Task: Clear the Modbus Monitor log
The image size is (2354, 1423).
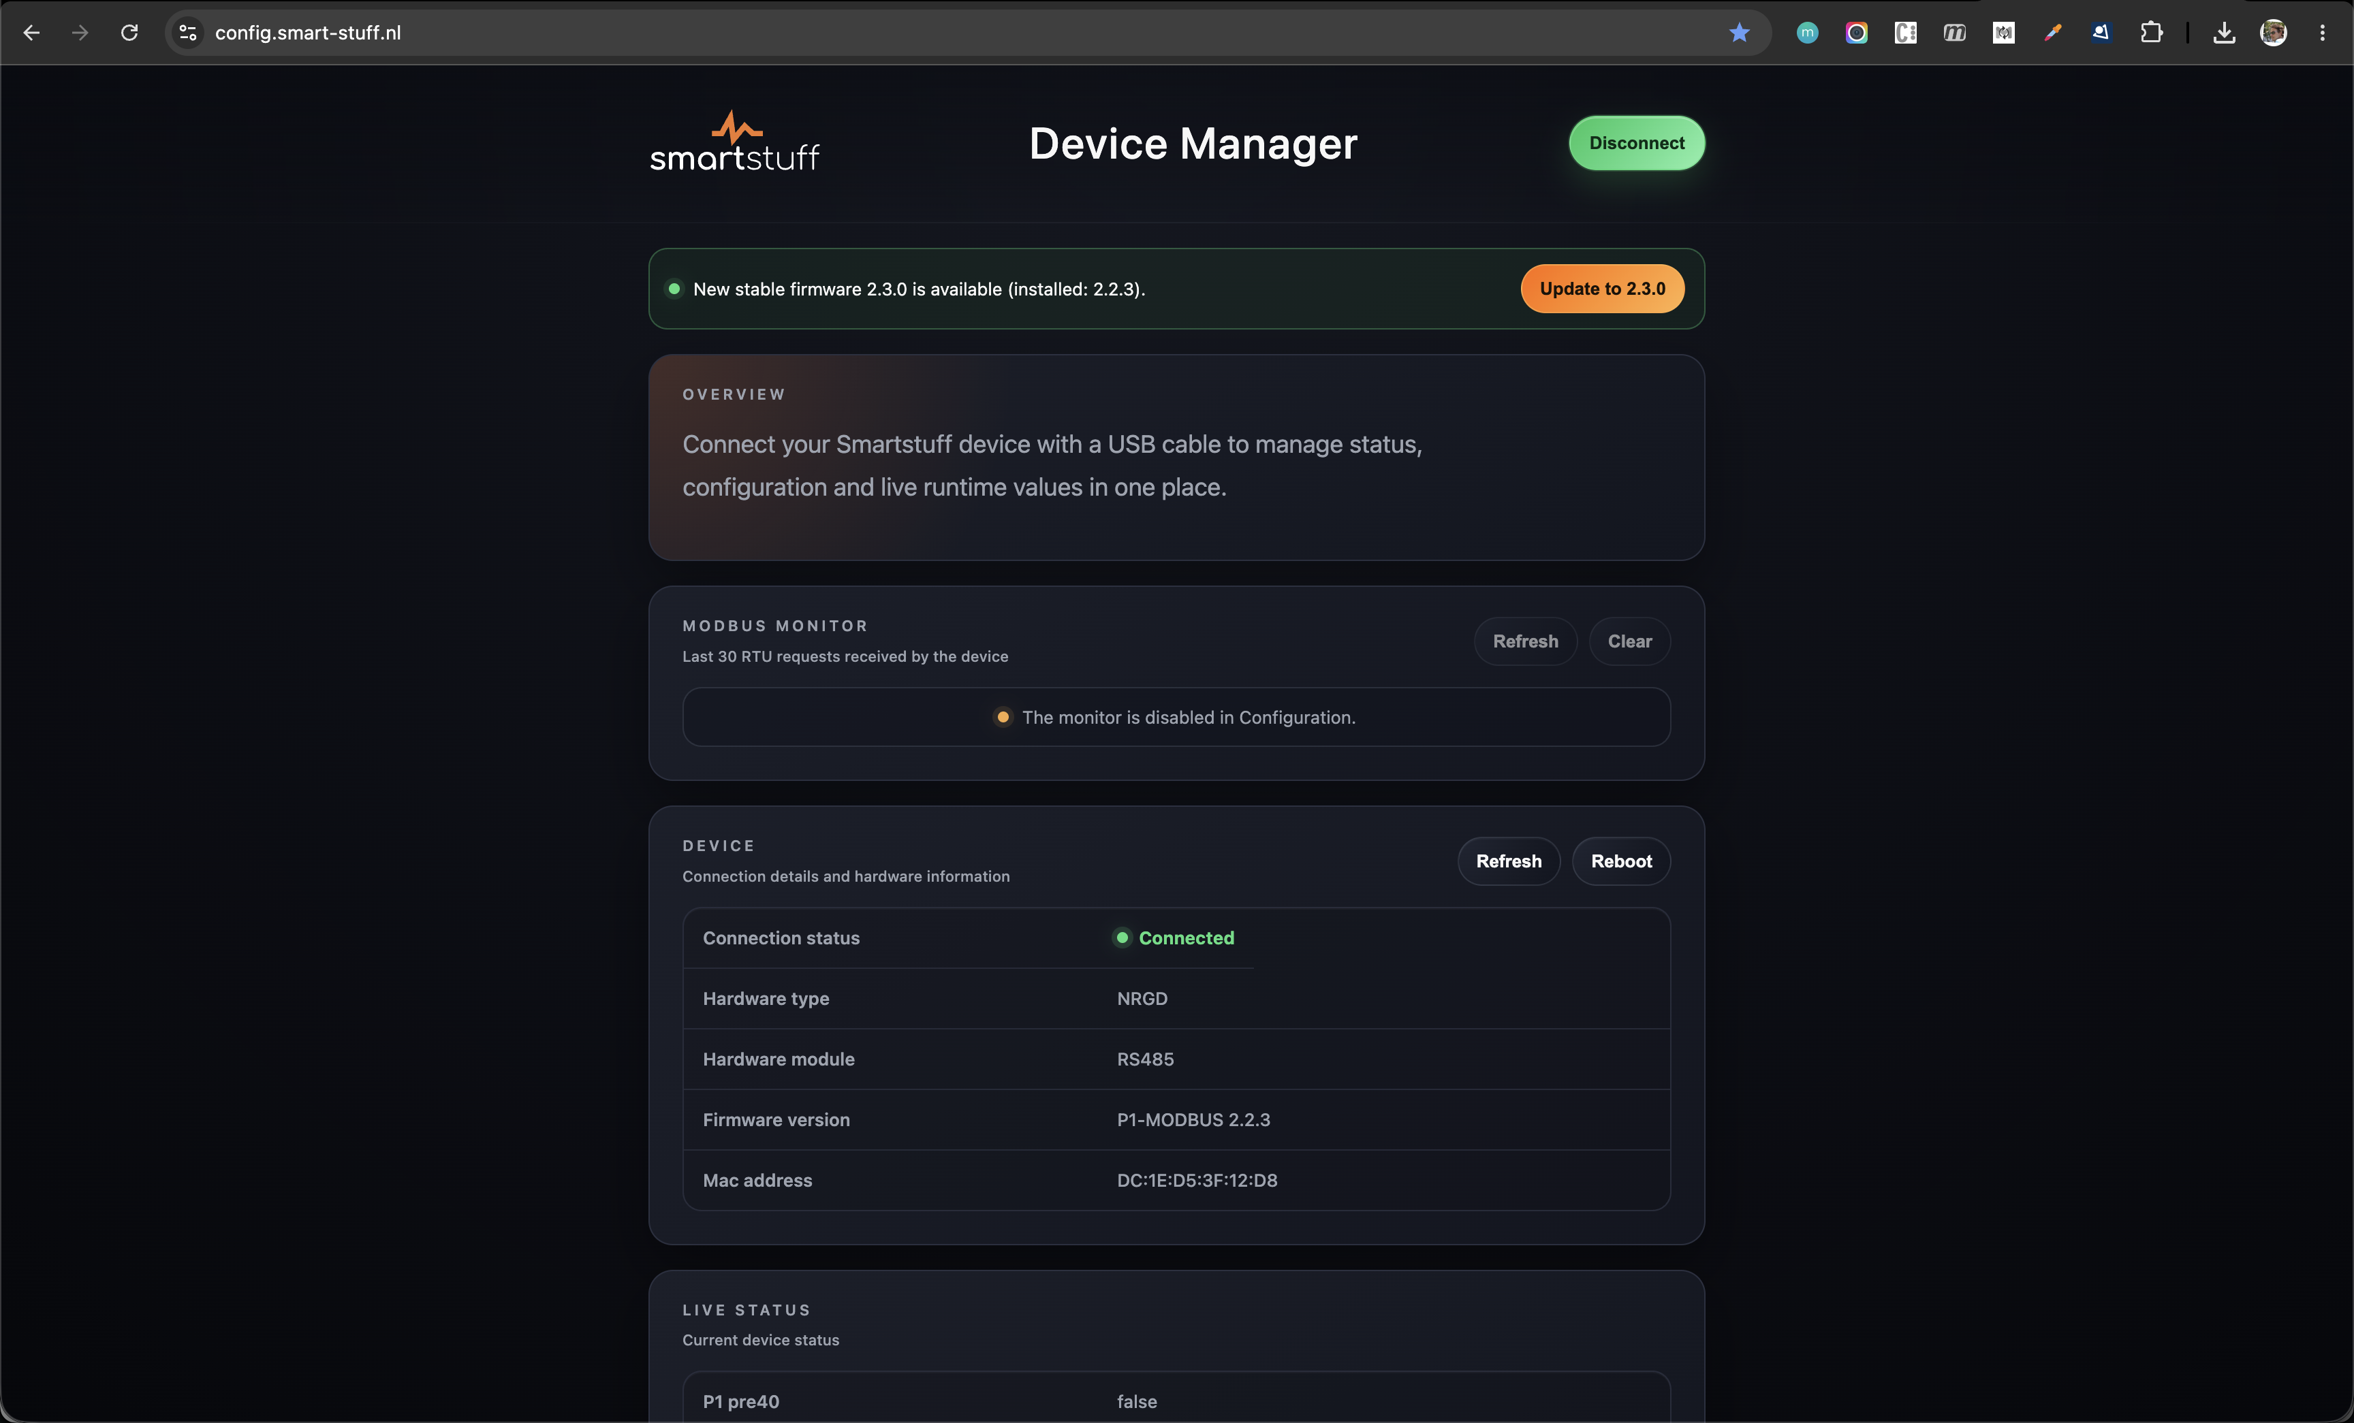Action: tap(1629, 642)
